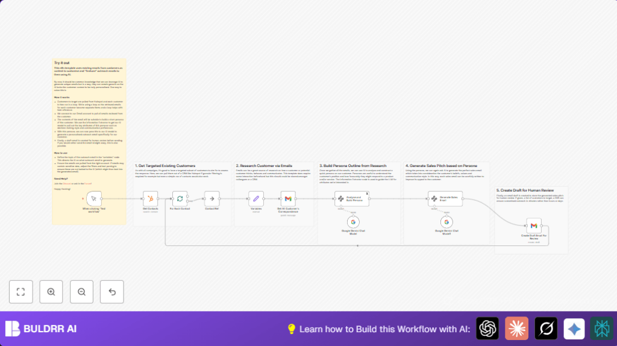This screenshot has width=617, height=346.
Task: Click the 'Variables' node label
Action: (x=256, y=209)
